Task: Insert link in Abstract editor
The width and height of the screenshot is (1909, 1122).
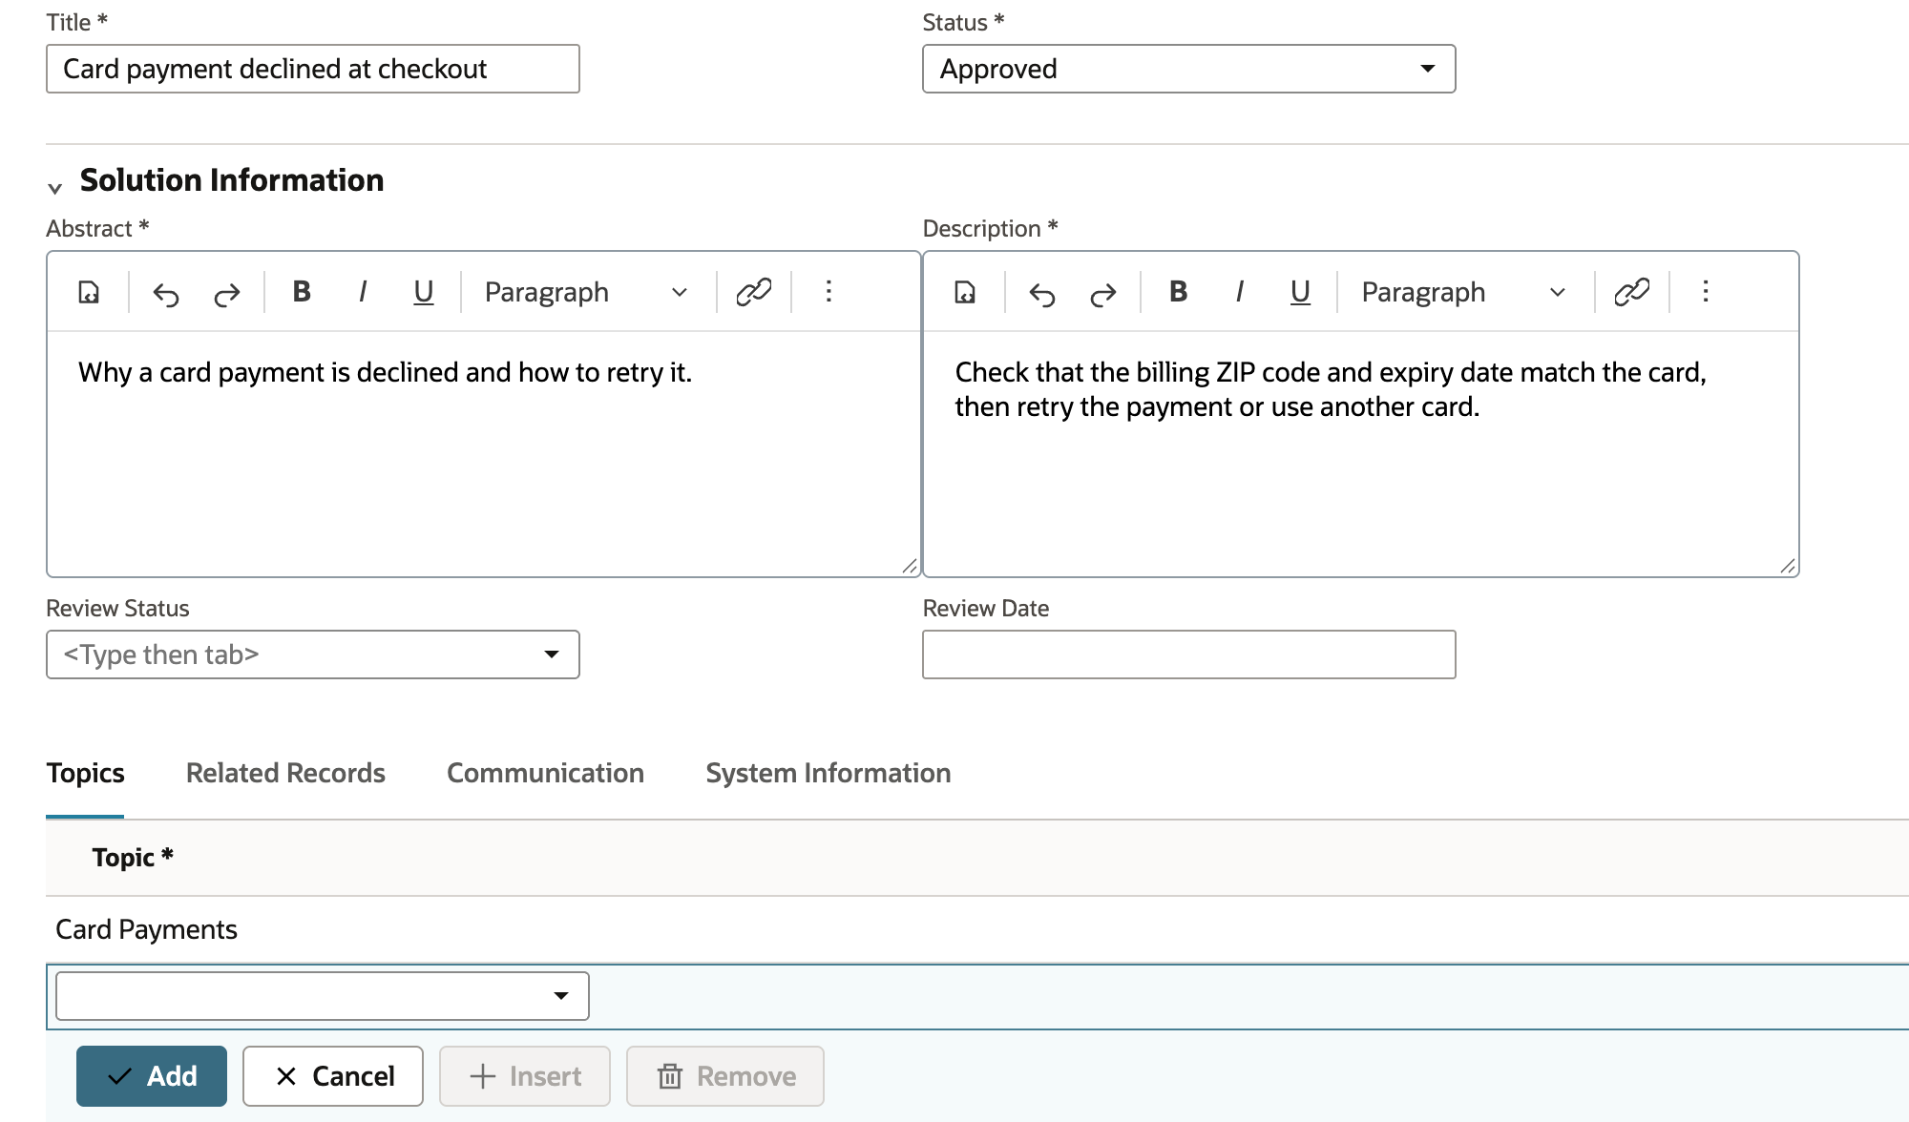Action: point(754,292)
